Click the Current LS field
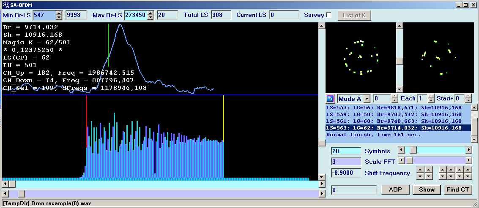 (x=284, y=15)
